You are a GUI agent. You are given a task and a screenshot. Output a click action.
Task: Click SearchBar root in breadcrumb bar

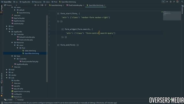(x=6, y=2)
